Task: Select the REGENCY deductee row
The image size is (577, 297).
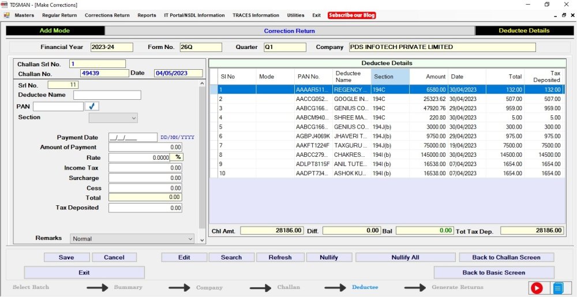Action: pos(350,90)
